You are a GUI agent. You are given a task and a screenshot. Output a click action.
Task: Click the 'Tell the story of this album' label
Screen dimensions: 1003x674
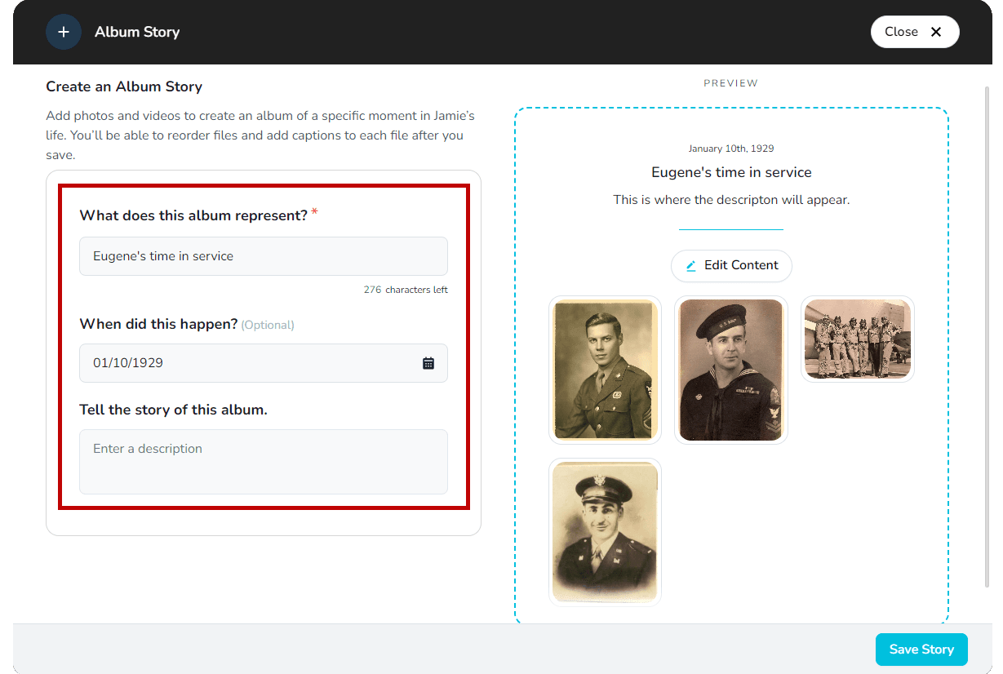click(173, 410)
